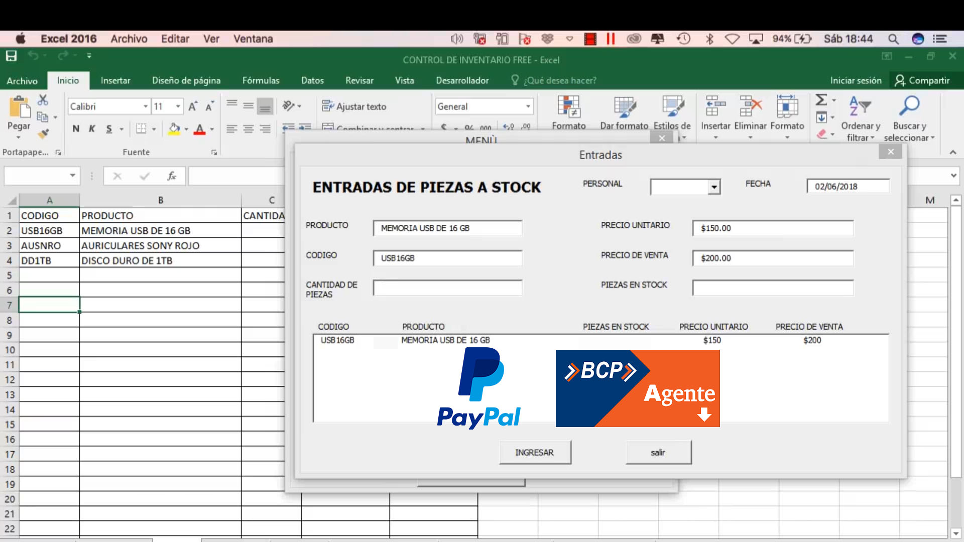Click Buscar y seleccionar magnifier icon
Image resolution: width=964 pixels, height=542 pixels.
(909, 106)
